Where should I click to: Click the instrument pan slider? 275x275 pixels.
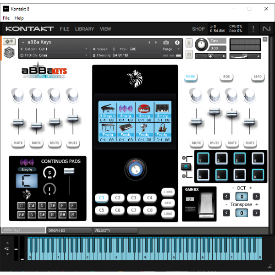point(210,56)
